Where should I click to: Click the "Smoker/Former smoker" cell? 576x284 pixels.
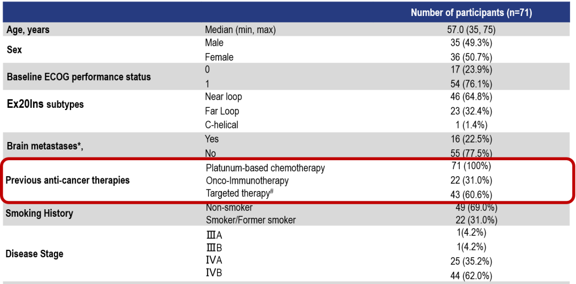pos(250,220)
